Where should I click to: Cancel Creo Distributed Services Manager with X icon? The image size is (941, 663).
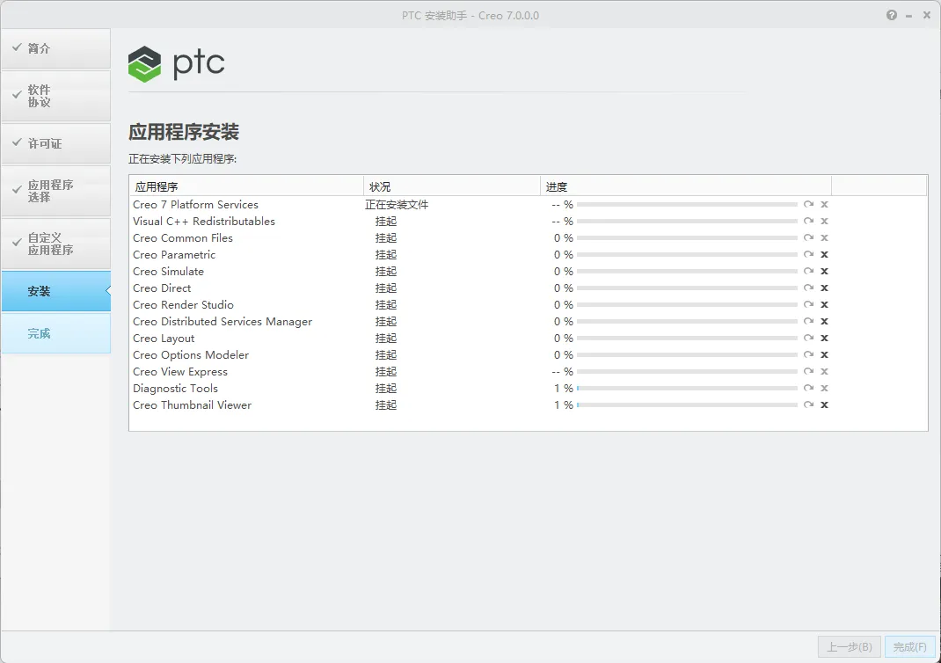pyautogui.click(x=825, y=322)
